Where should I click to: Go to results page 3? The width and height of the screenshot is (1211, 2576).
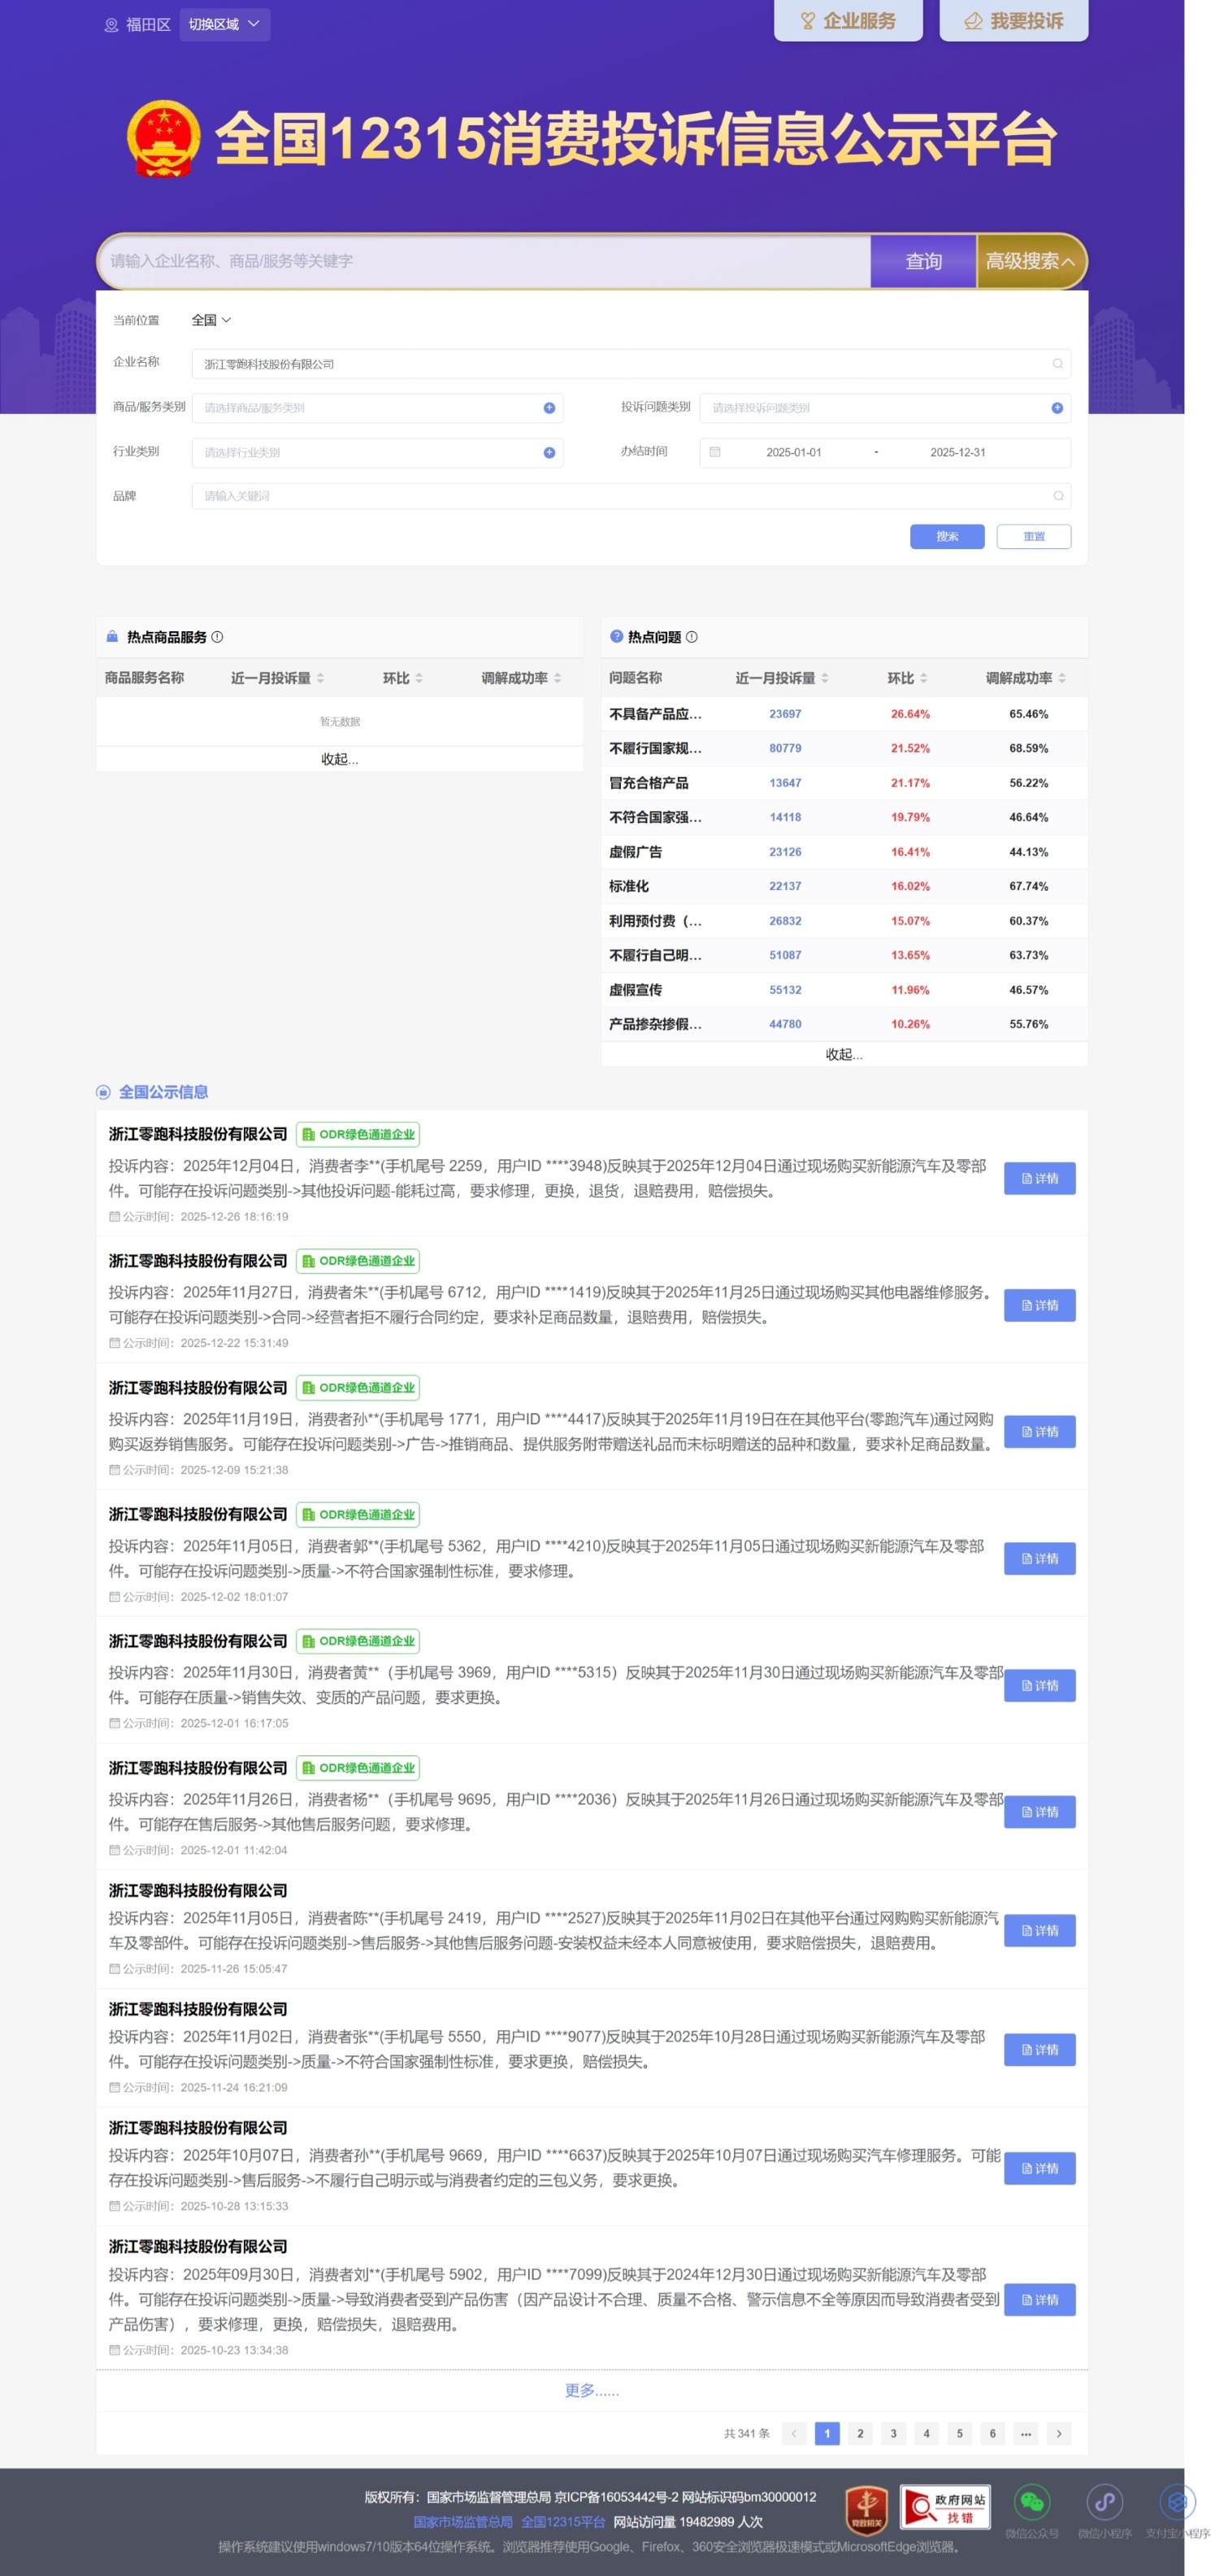click(893, 2433)
